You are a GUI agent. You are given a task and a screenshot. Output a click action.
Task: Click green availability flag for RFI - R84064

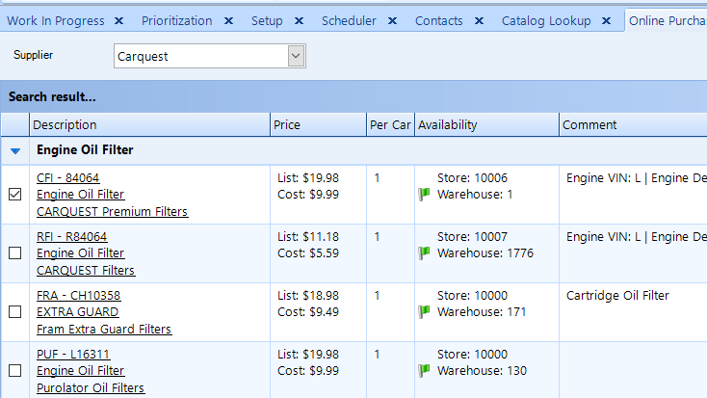[x=424, y=253]
